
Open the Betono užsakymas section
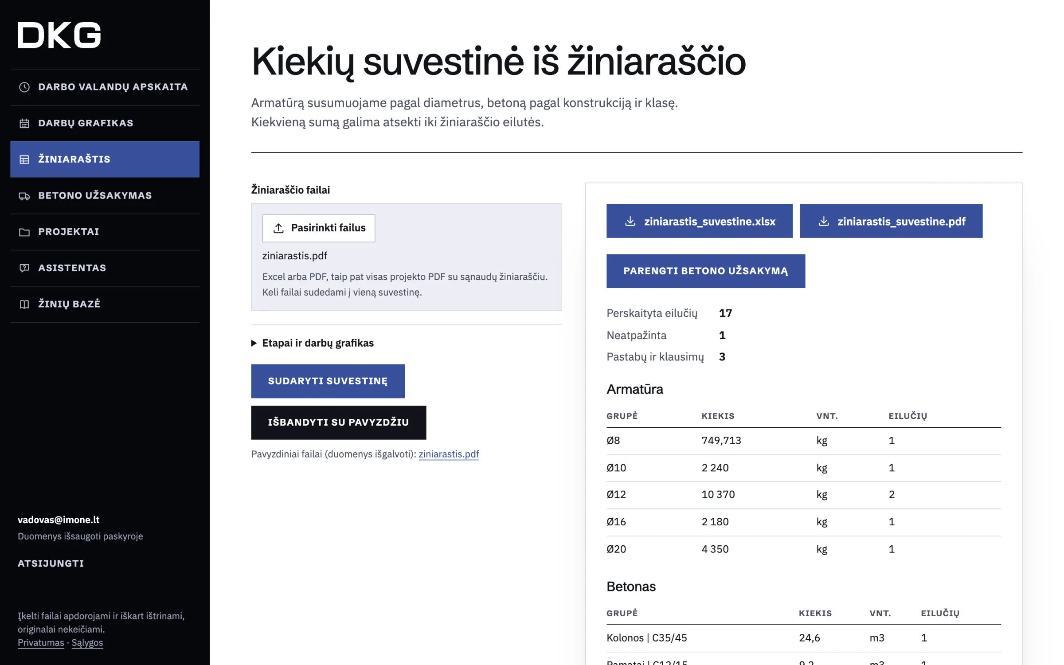tap(105, 196)
